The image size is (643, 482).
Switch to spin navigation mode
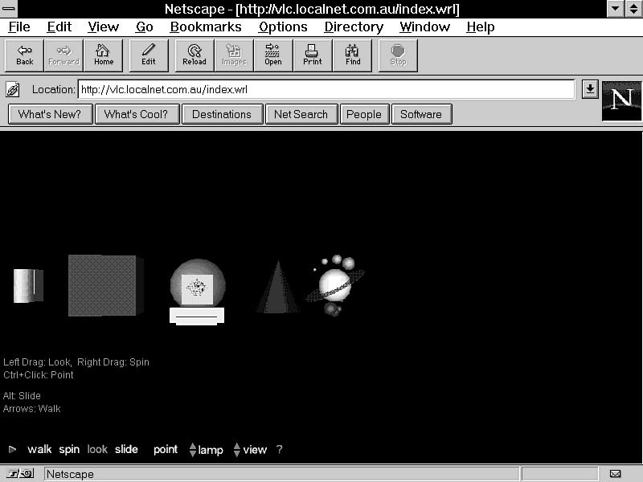(69, 450)
